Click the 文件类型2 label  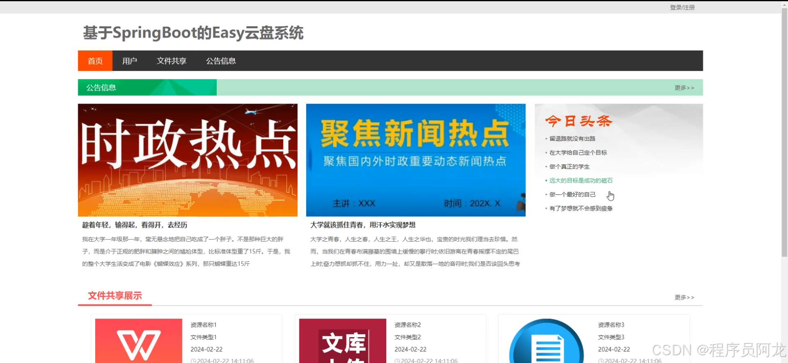point(408,337)
